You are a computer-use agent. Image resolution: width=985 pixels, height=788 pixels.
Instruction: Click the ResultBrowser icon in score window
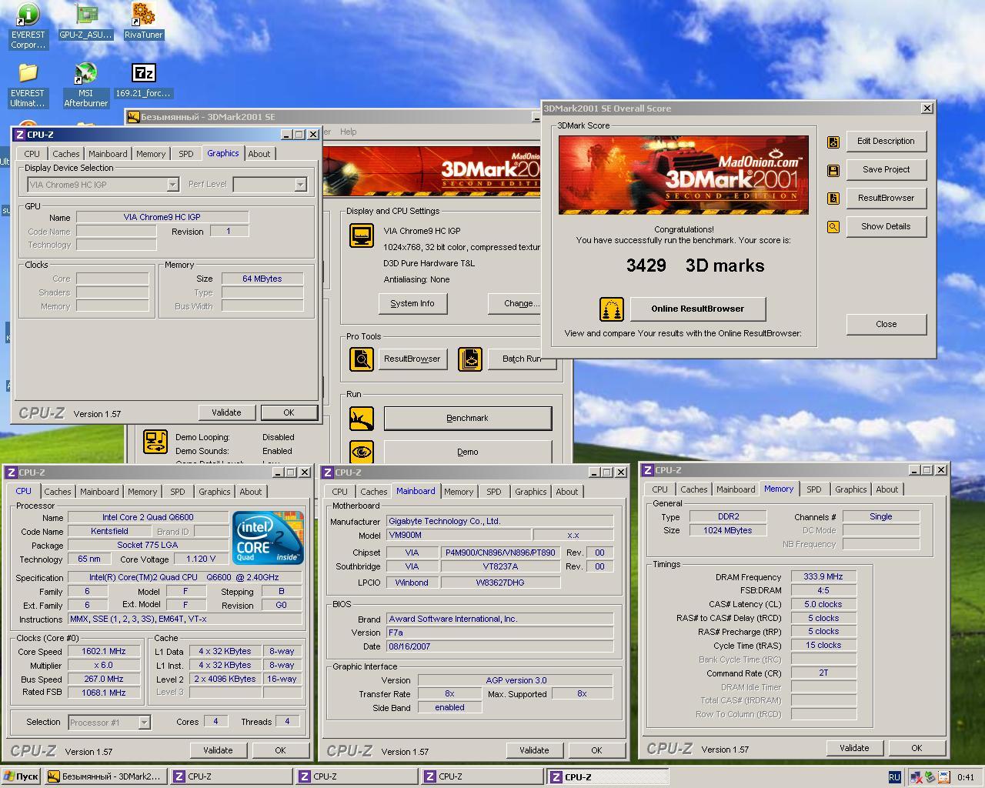pos(833,199)
